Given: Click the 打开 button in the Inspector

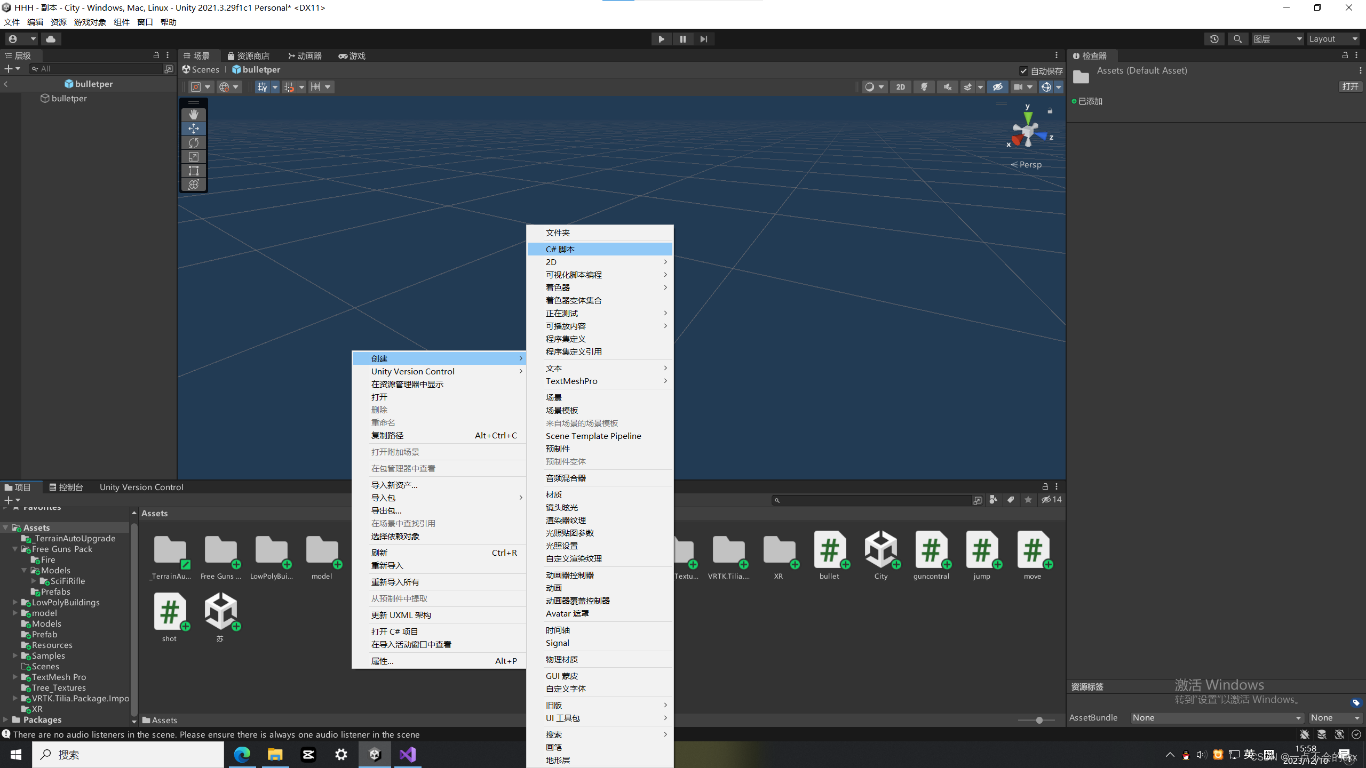Looking at the screenshot, I should coord(1351,86).
